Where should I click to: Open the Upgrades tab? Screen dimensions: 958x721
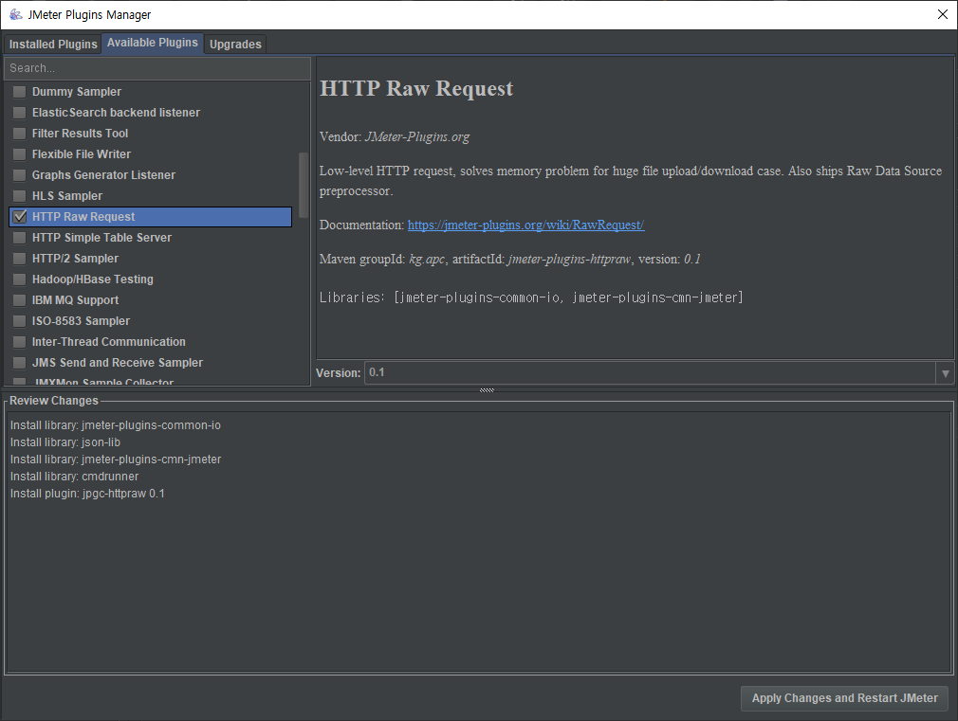click(235, 44)
